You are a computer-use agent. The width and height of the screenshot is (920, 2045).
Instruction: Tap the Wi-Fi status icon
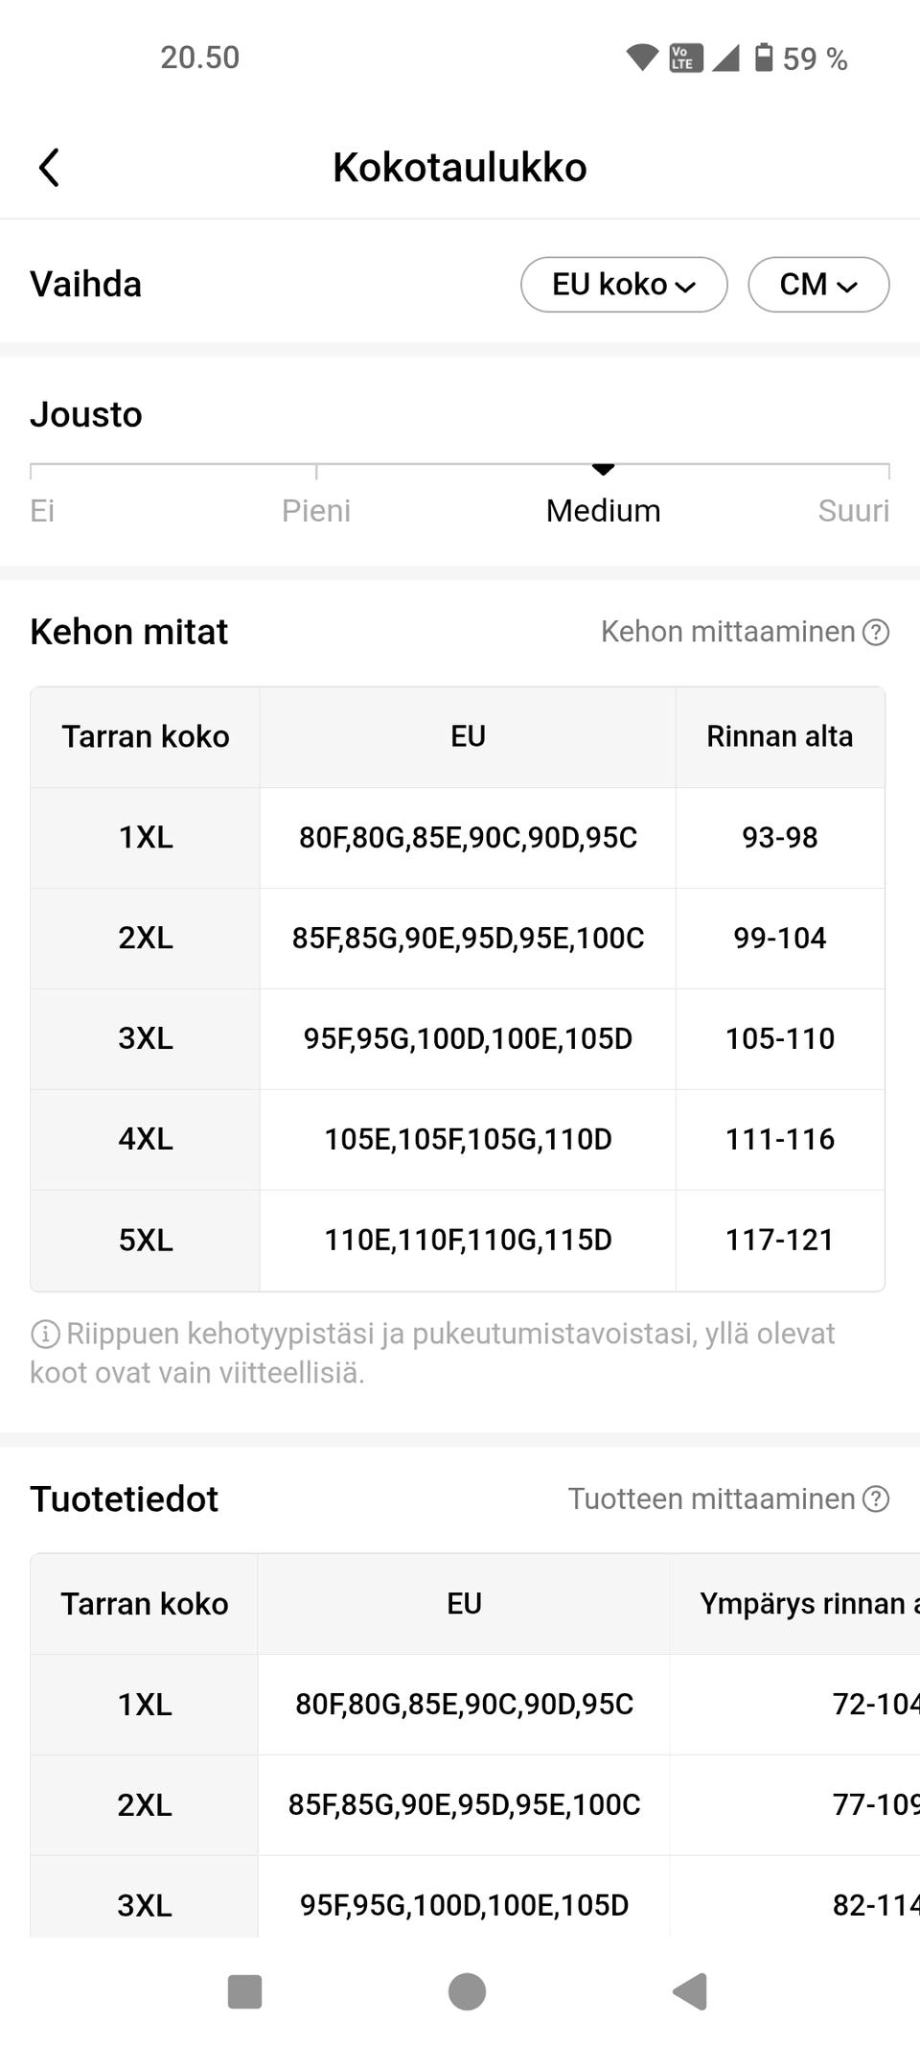coord(641,58)
